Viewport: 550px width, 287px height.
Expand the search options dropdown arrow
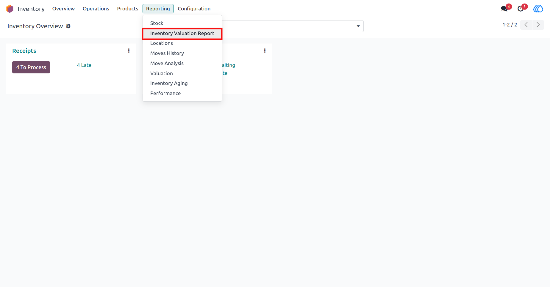click(x=358, y=26)
